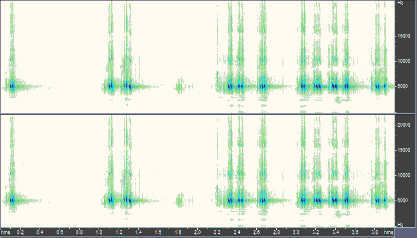Screen dimensions: 417x238
Task: Click 15000 on the lower channel frequency scale
Action: tap(404, 150)
